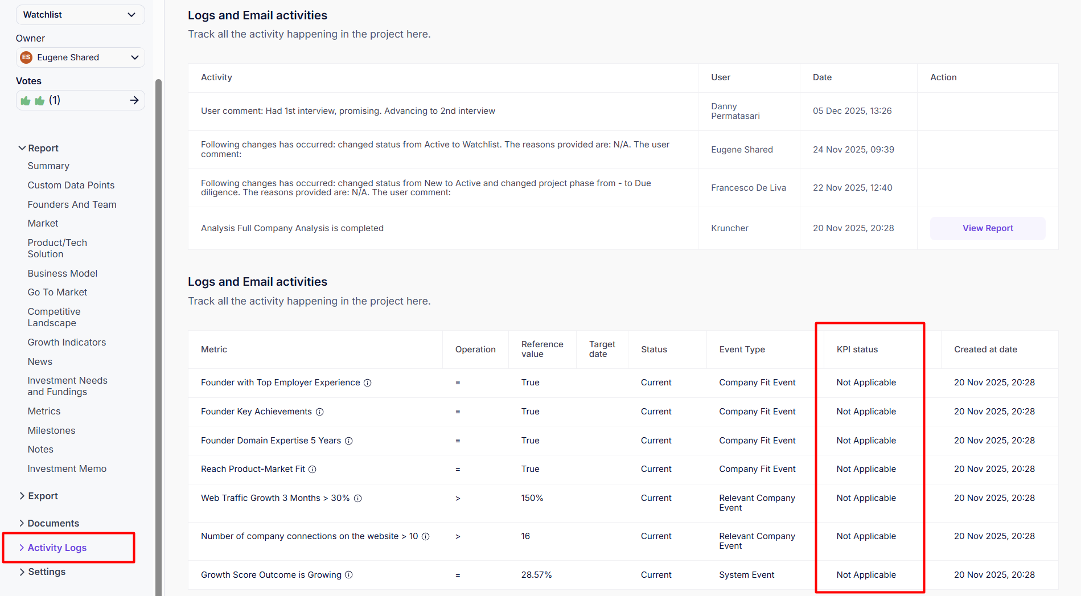Click info icon beside Reach Product-Market Fit
Screen dimensions: 1081x596
click(x=313, y=470)
